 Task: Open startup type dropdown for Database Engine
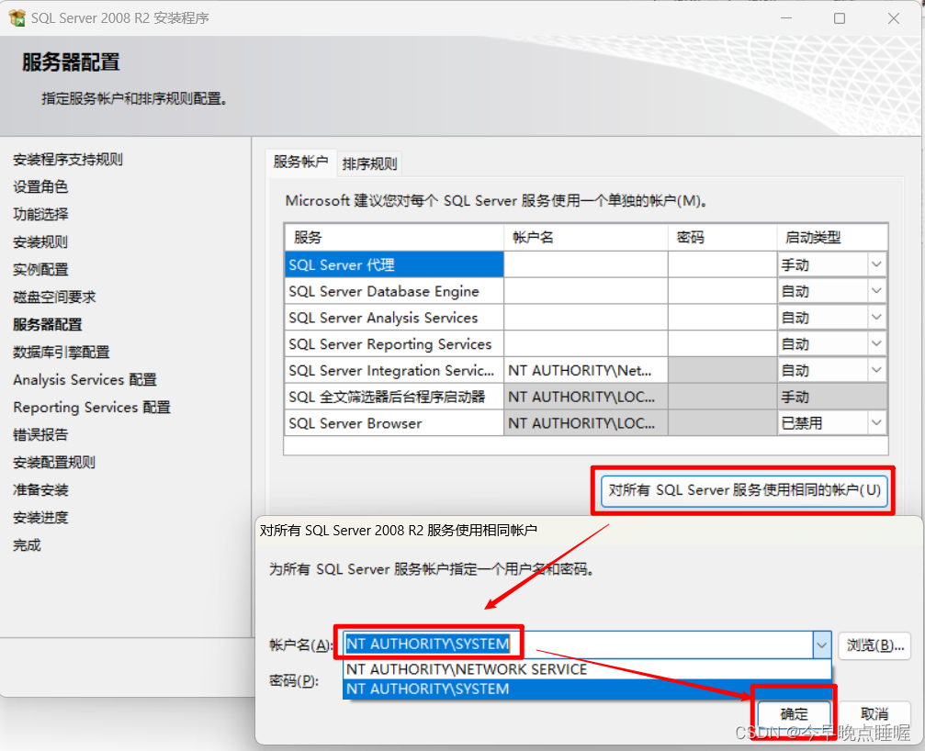tap(876, 291)
